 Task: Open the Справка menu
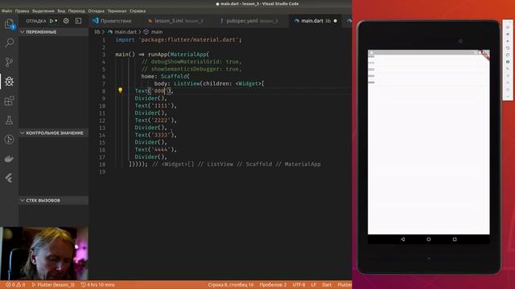138,10
